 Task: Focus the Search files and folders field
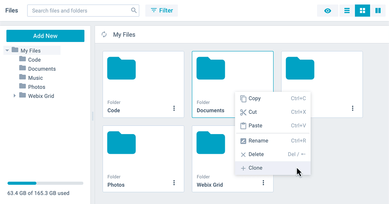click(79, 11)
